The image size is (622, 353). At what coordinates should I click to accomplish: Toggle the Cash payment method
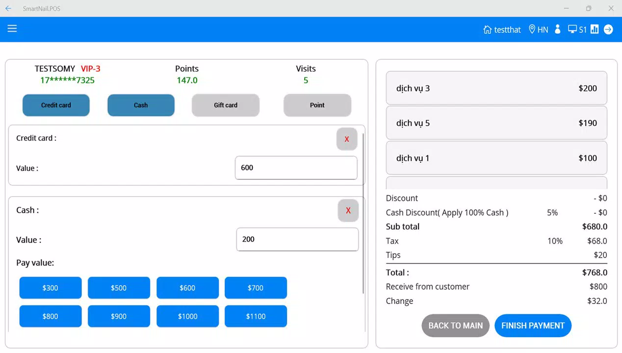coord(141,105)
